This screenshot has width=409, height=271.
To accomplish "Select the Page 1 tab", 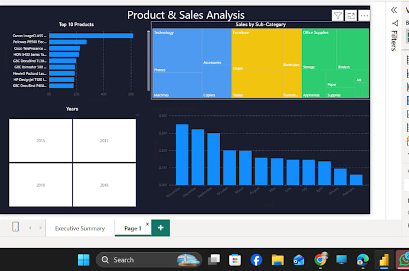I will tap(133, 228).
